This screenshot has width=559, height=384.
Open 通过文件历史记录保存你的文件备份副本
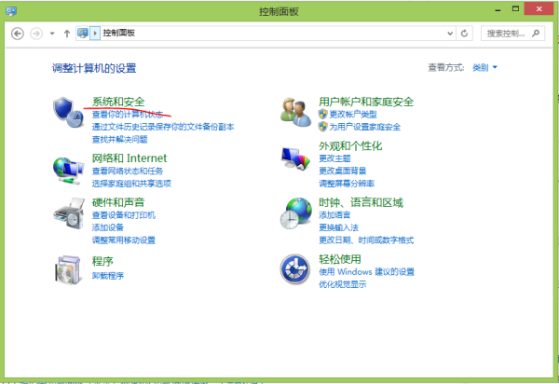coord(163,127)
